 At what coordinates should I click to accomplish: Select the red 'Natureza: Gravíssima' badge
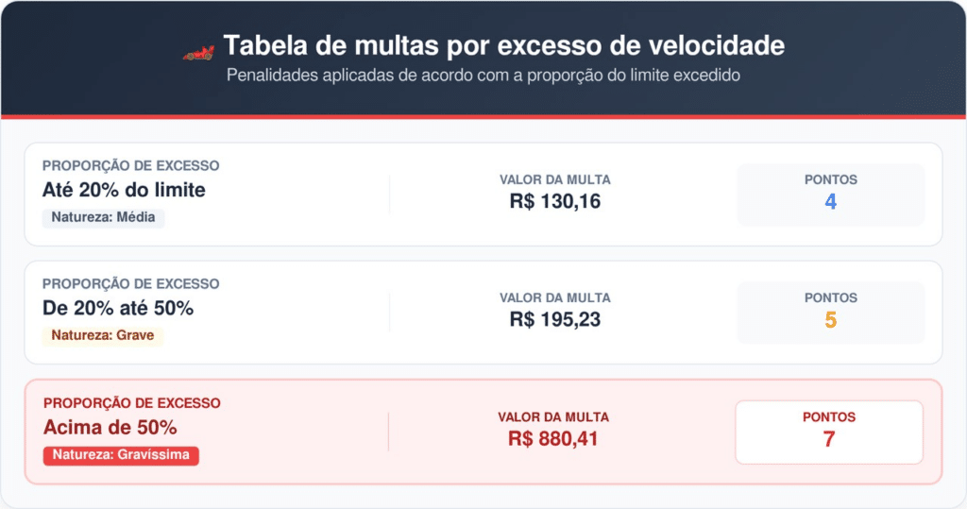pyautogui.click(x=121, y=455)
